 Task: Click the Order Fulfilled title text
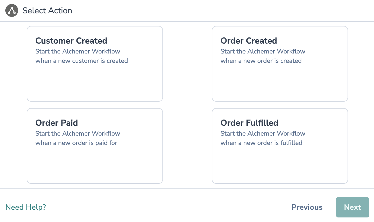coord(249,123)
